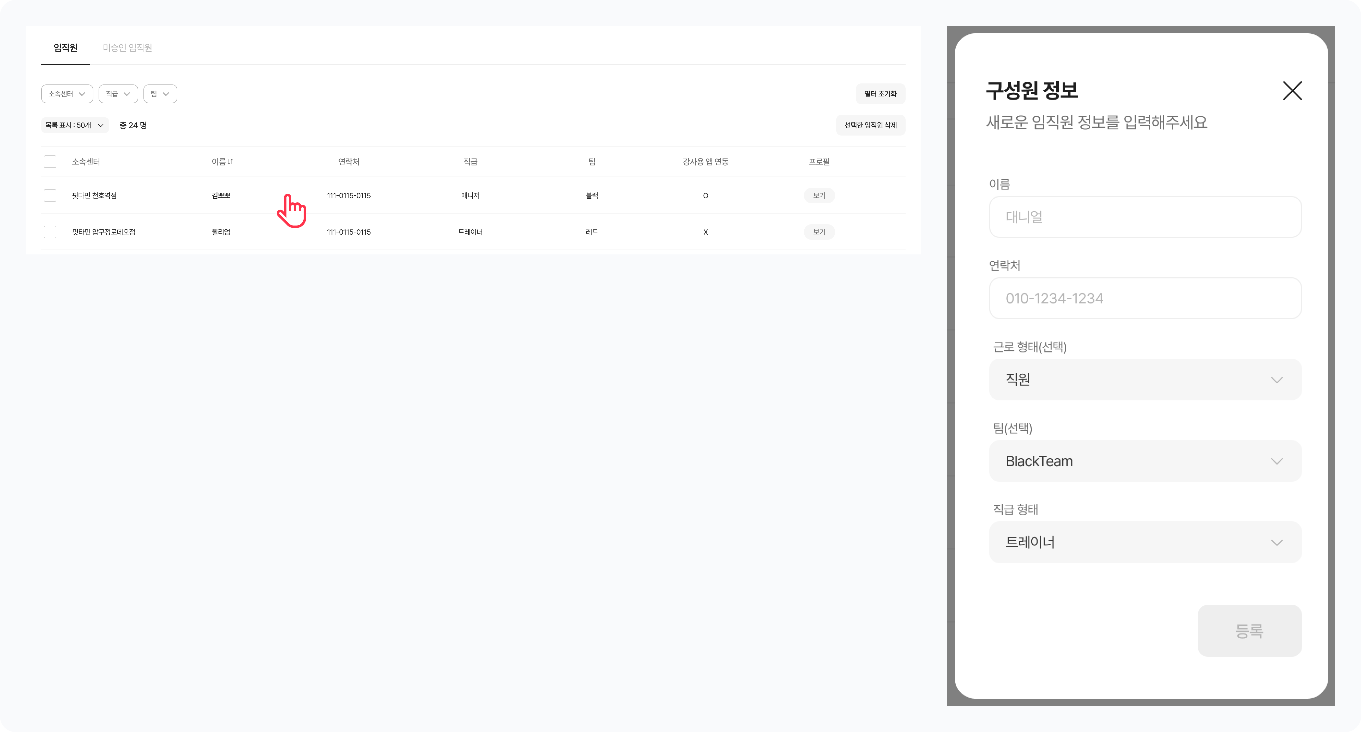Viewport: 1361px width, 732px height.
Task: Click the 연락처 phone number input field
Action: click(x=1145, y=298)
